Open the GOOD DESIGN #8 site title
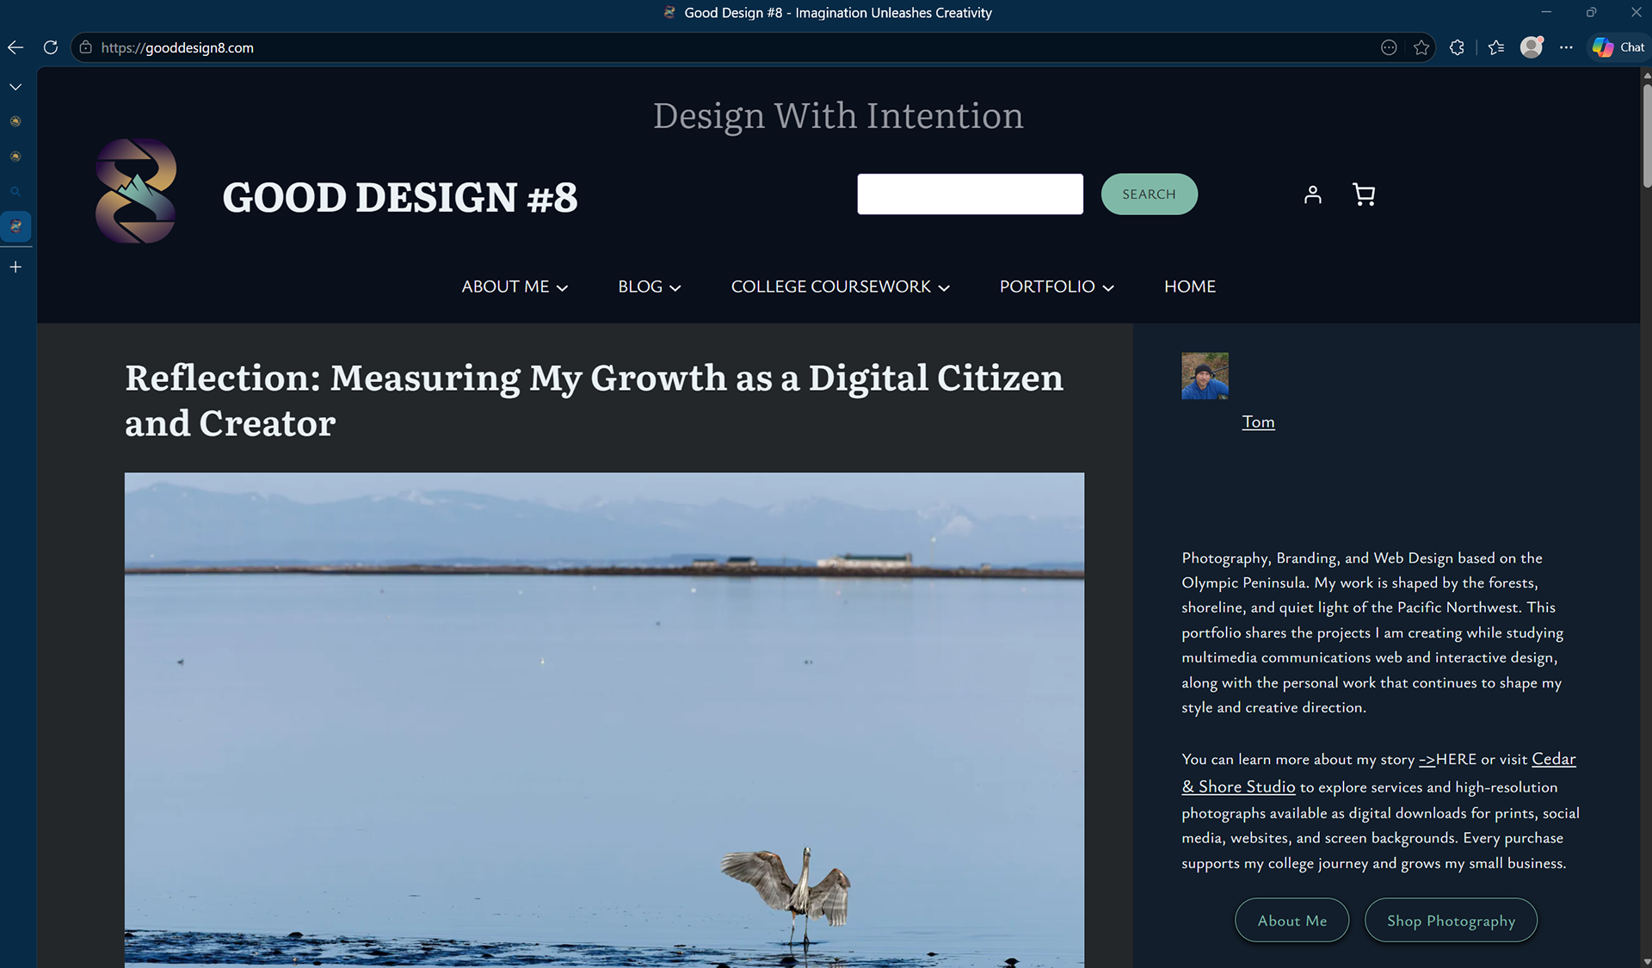The height and width of the screenshot is (968, 1652). click(x=400, y=197)
